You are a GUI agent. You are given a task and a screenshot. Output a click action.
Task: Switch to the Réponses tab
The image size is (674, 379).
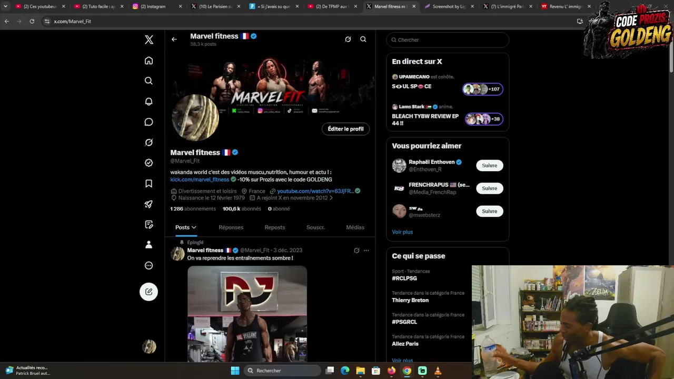click(231, 227)
